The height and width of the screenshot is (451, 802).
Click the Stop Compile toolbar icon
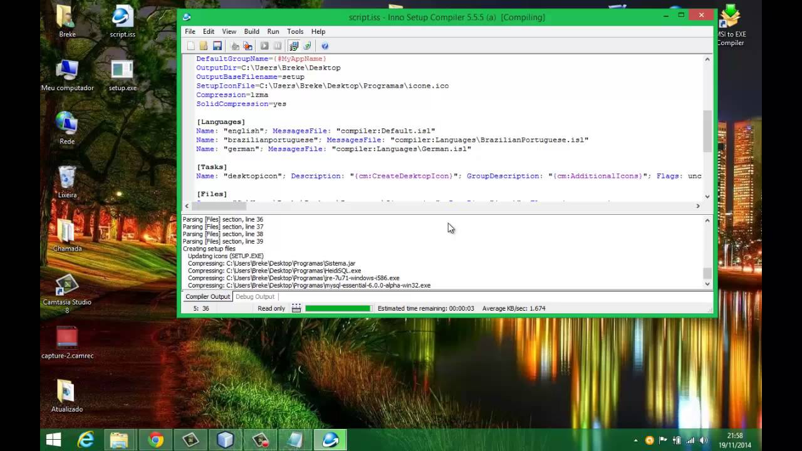pyautogui.click(x=248, y=46)
